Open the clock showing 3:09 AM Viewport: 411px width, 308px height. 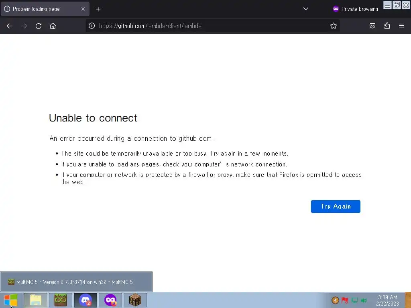(387, 300)
